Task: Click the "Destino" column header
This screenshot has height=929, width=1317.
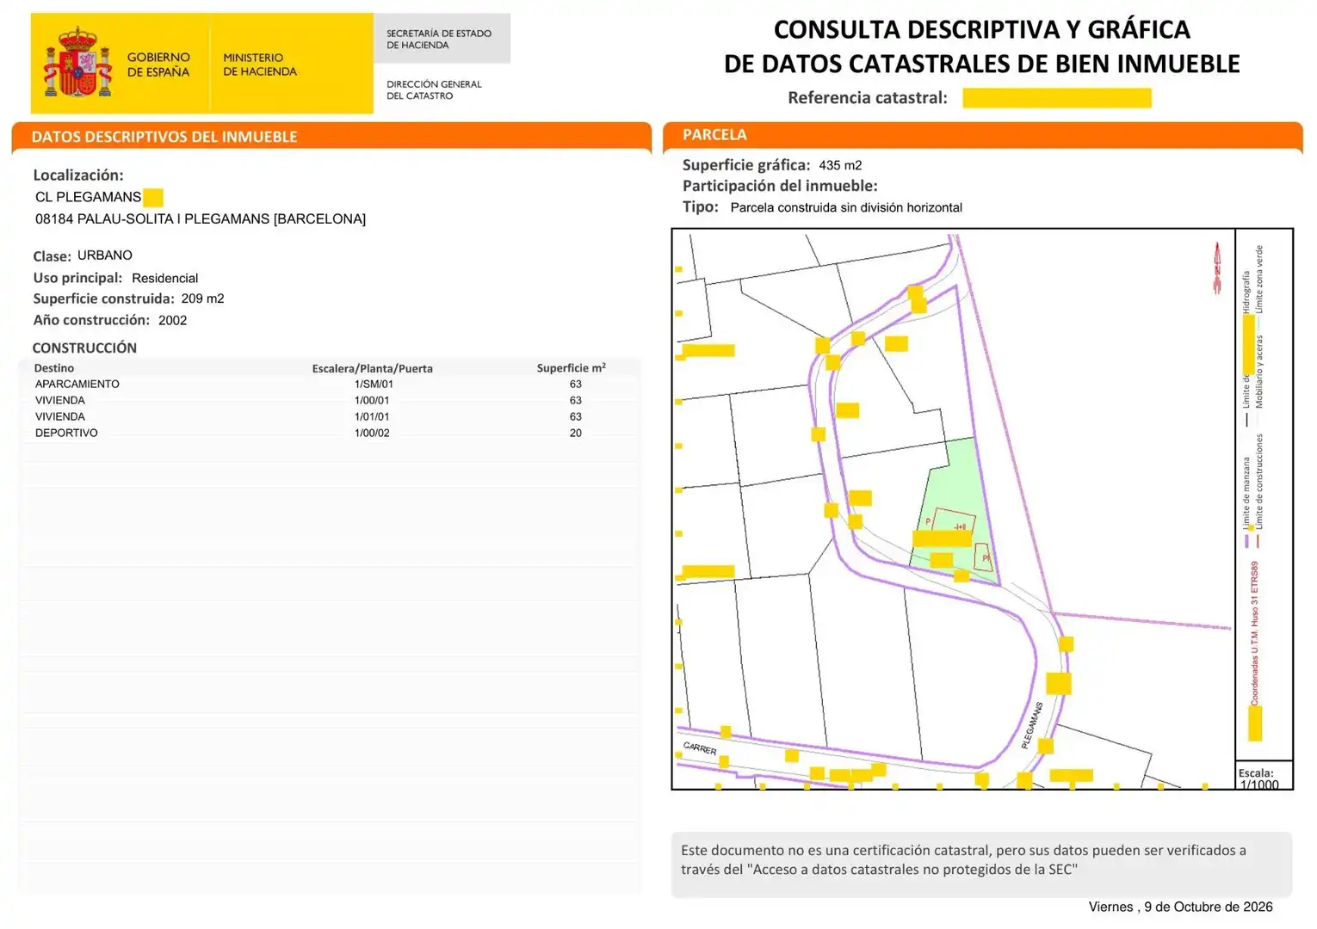Action: 54,368
